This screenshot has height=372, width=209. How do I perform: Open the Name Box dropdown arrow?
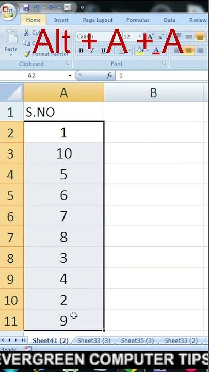70,76
